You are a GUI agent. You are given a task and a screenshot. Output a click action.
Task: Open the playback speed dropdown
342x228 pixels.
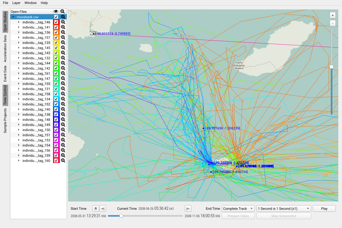click(284, 209)
